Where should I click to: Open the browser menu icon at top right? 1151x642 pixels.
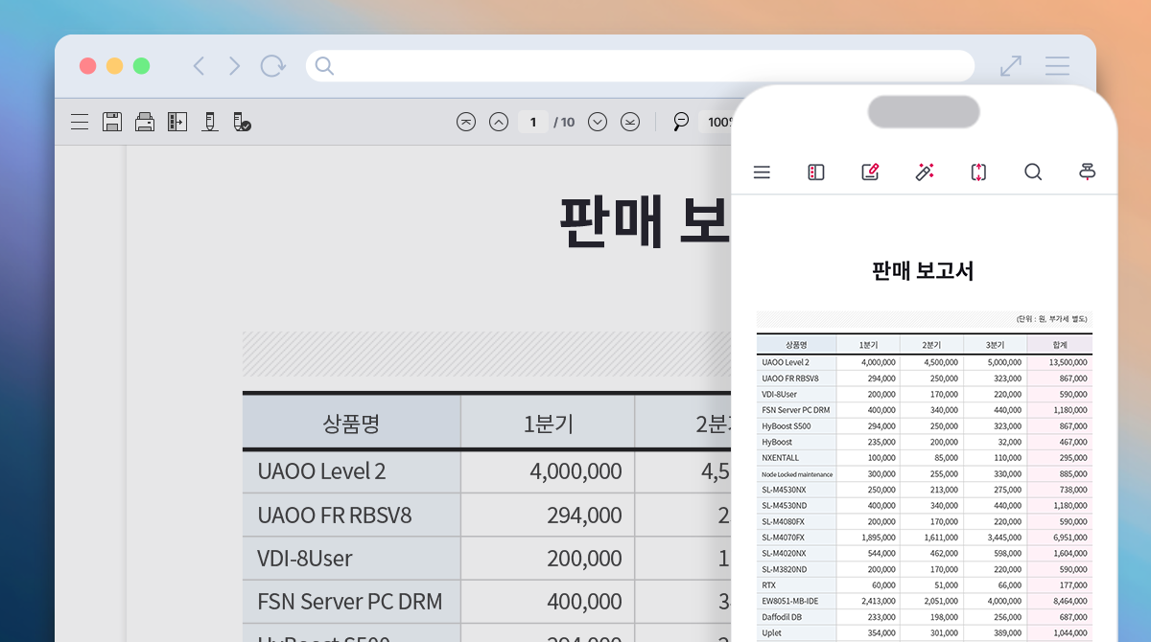(1057, 66)
